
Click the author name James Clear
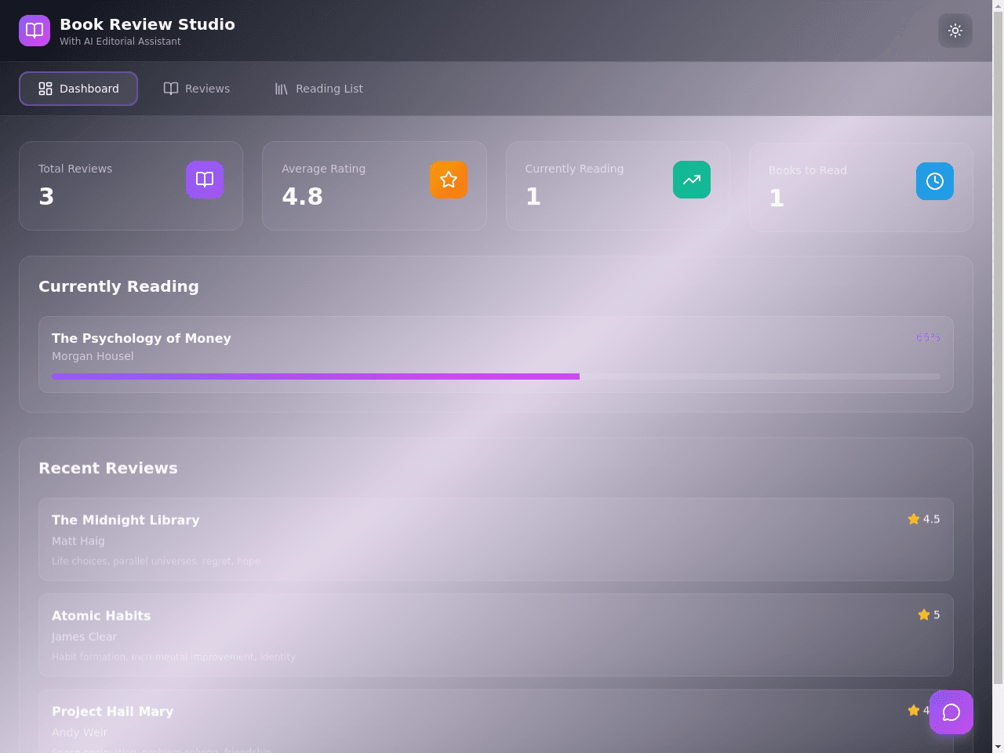84,637
